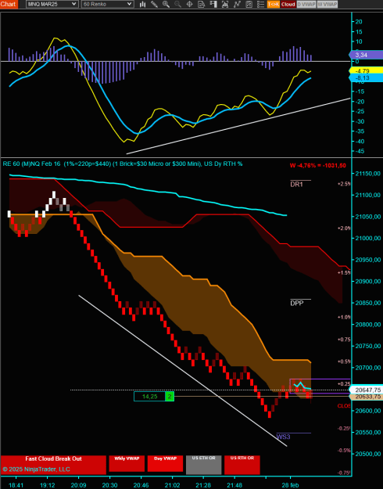Click the 28 feb date label
The width and height of the screenshot is (383, 489).
(291, 485)
